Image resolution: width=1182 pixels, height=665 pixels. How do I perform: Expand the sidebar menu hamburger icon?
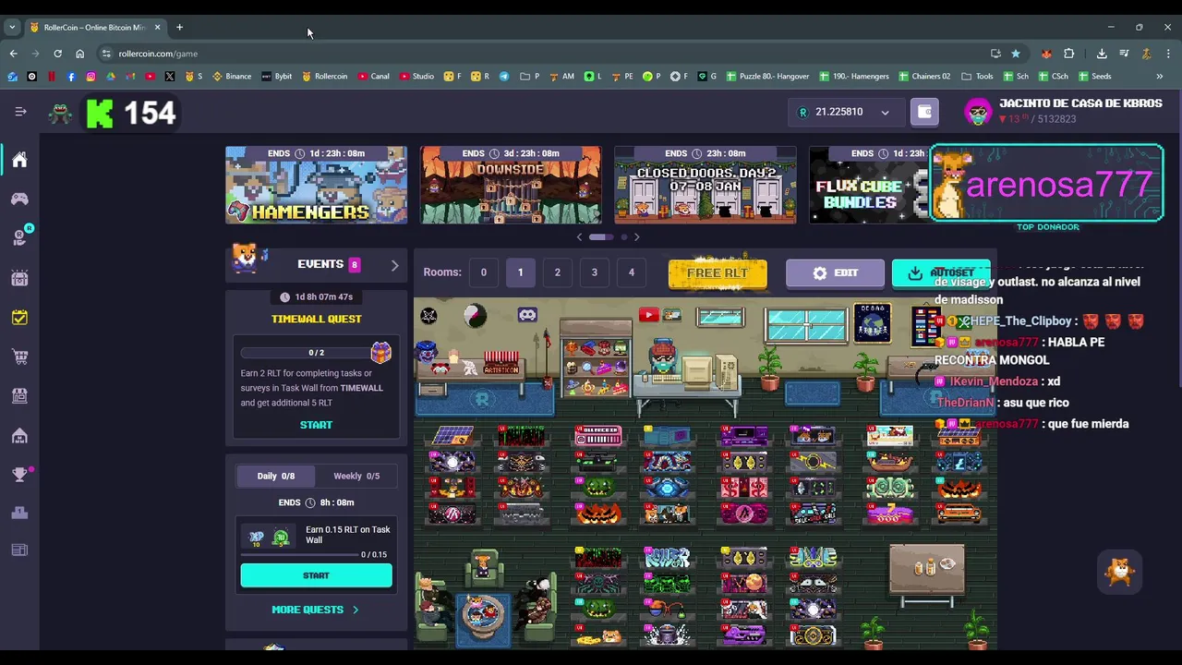pyautogui.click(x=20, y=112)
